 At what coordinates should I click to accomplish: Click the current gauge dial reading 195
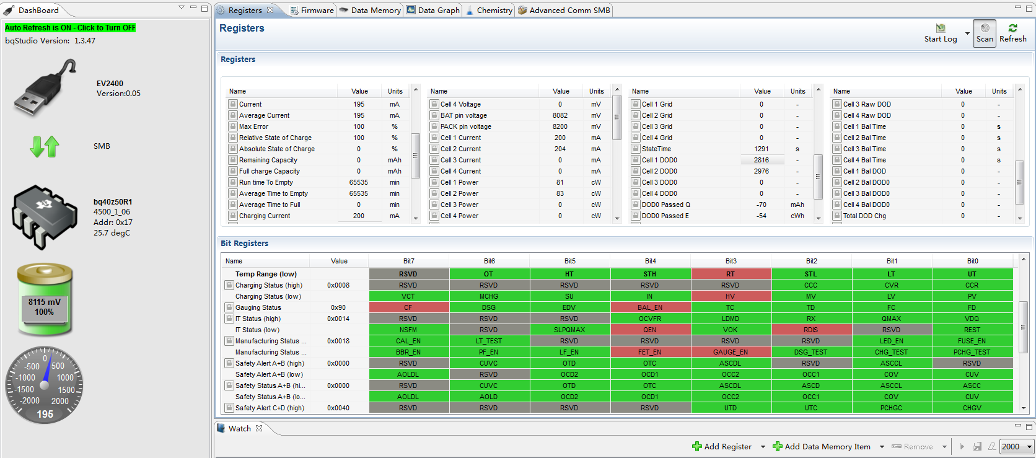click(x=45, y=385)
